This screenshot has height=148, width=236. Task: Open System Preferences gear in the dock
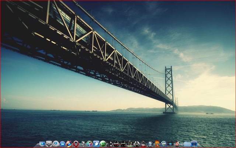[49, 144]
